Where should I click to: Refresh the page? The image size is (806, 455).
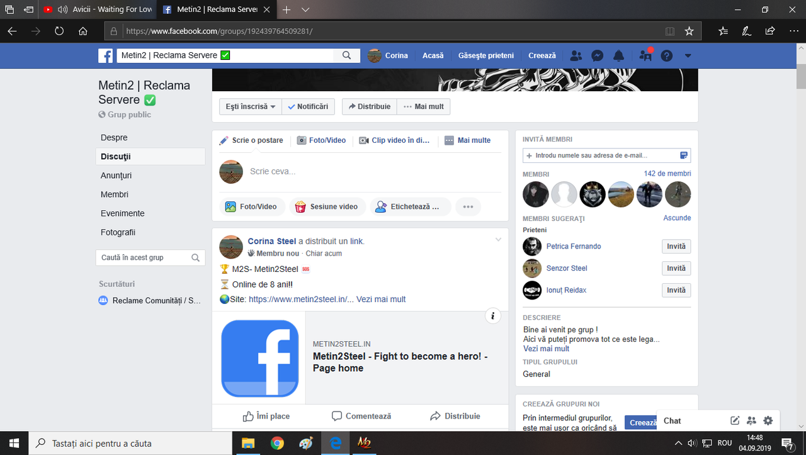tap(59, 31)
